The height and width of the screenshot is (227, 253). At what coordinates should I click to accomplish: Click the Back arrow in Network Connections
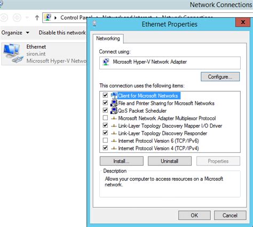(4, 18)
